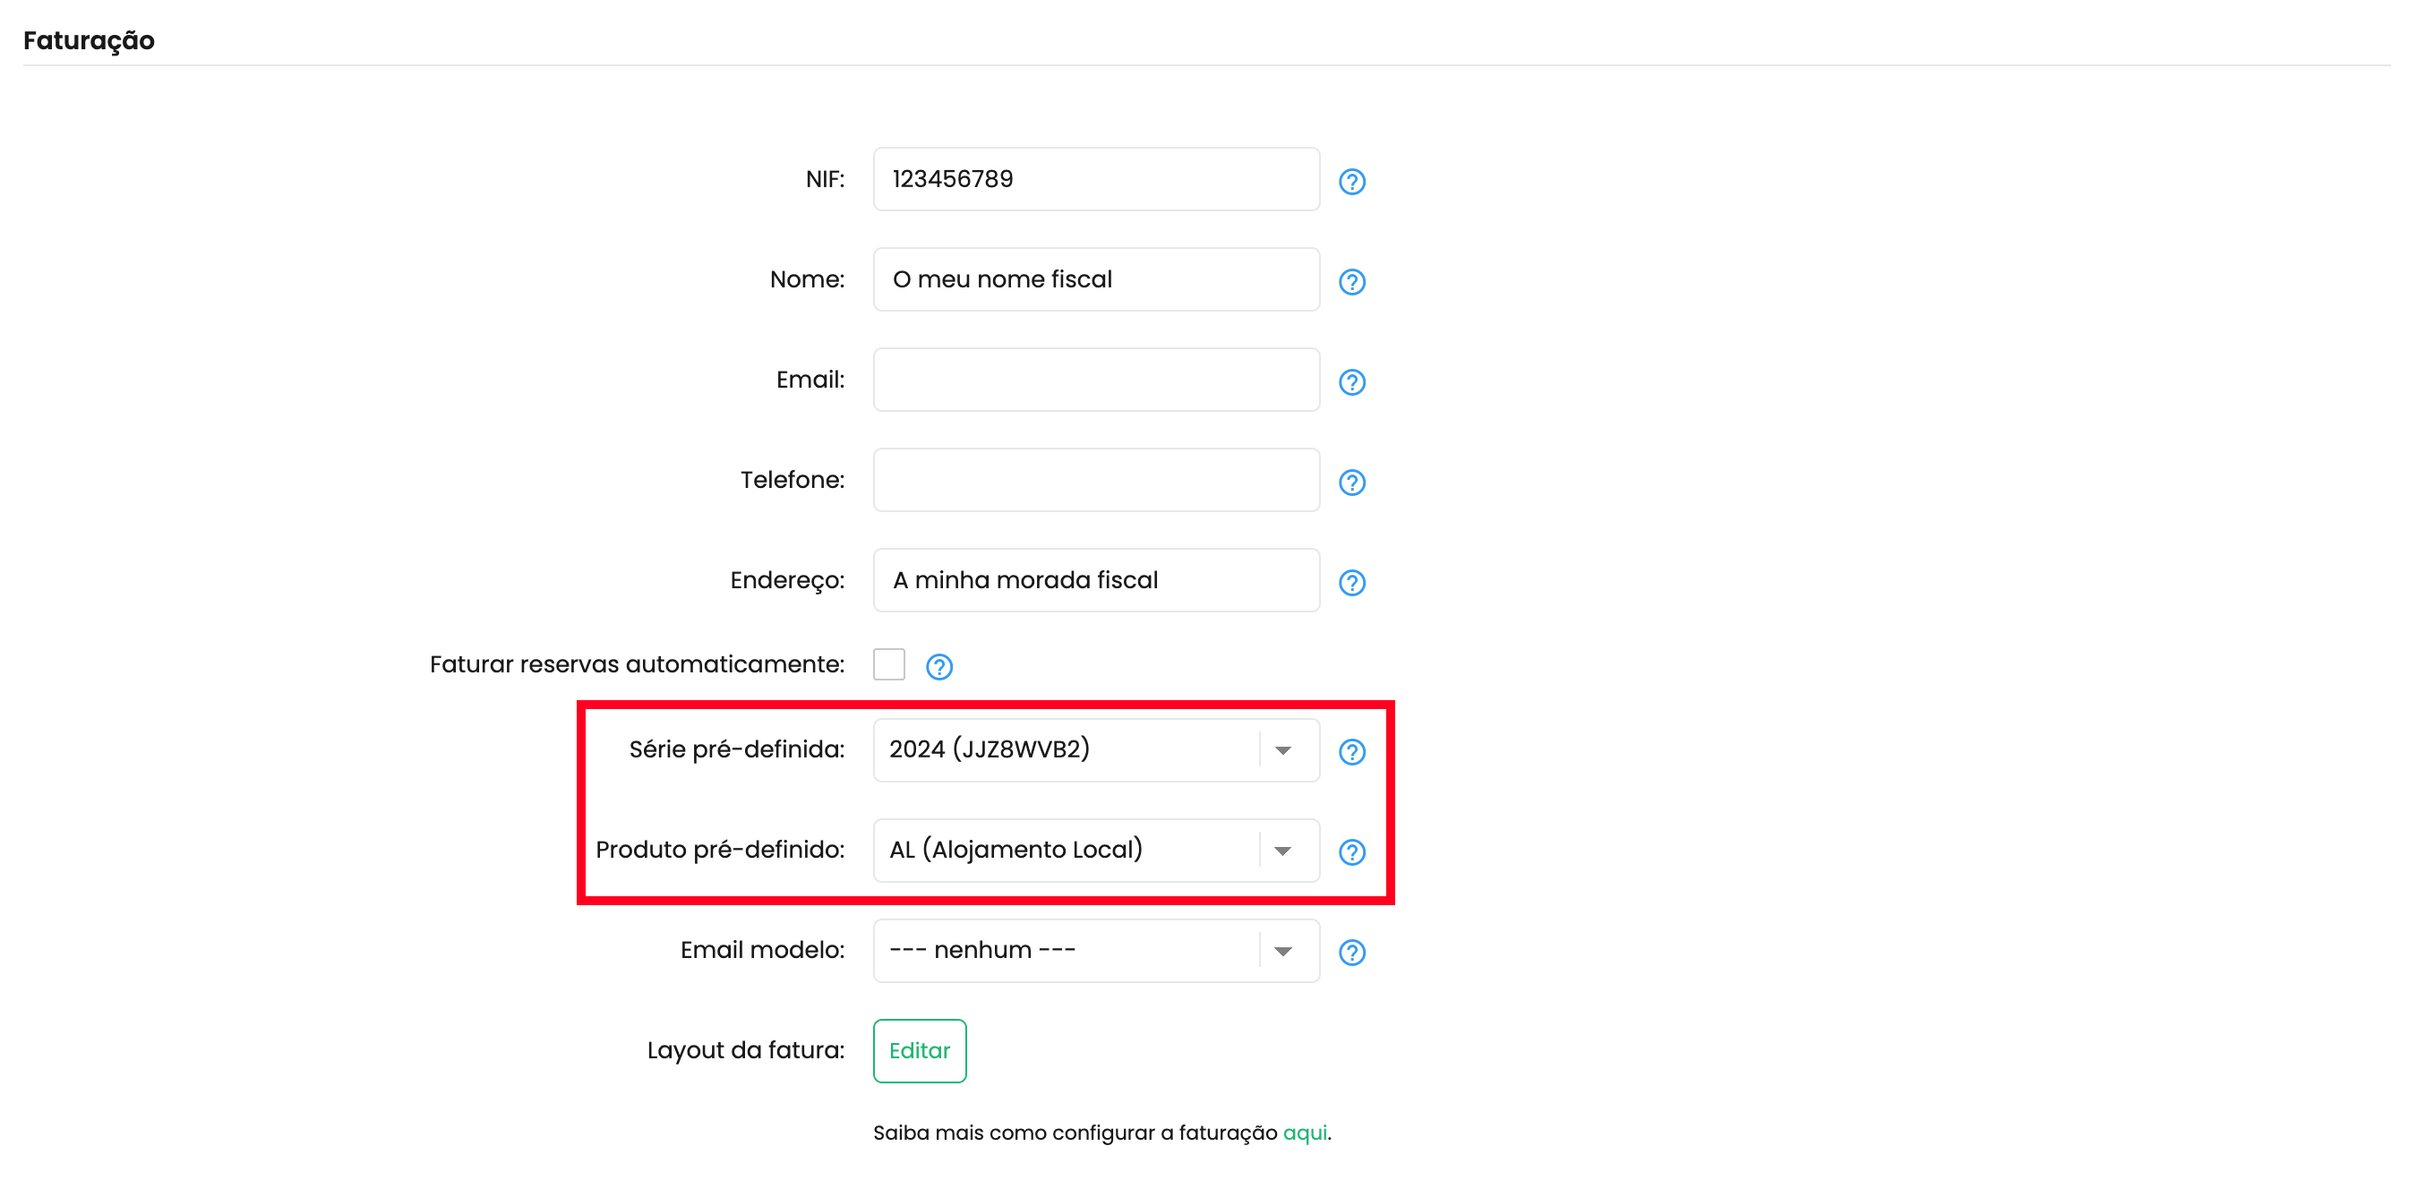Click help icon for Produto pré-definido
The width and height of the screenshot is (2425, 1189).
pyautogui.click(x=1352, y=852)
